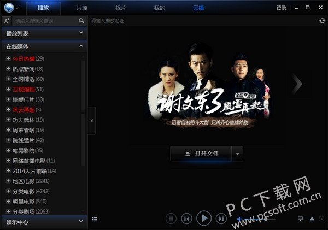Click the eject icon at bottom right

click(x=312, y=219)
